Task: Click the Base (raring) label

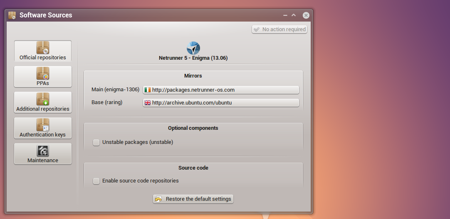Action: click(x=107, y=102)
